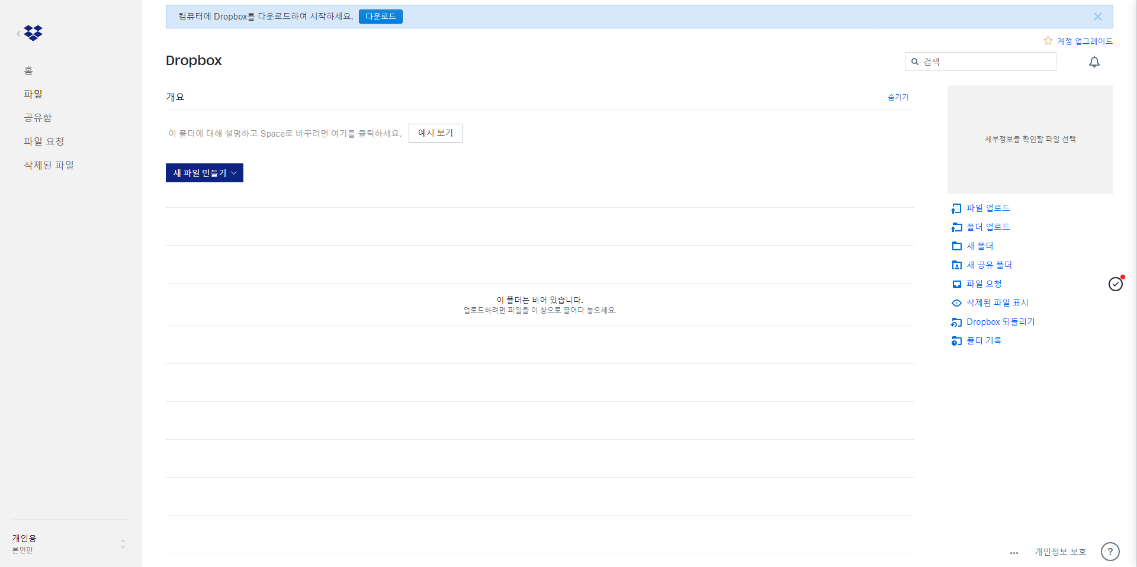Click the 폴더 업로드 icon
Image resolution: width=1137 pixels, height=567 pixels.
pos(956,227)
